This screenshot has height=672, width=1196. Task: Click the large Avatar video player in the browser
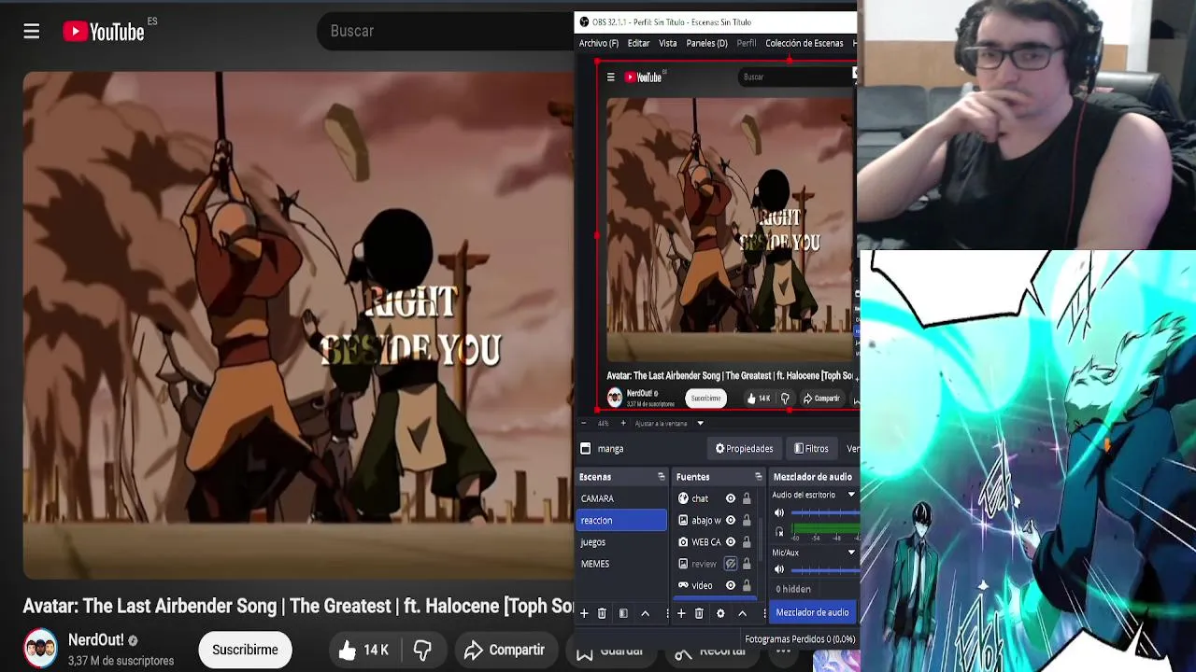pyautogui.click(x=298, y=325)
